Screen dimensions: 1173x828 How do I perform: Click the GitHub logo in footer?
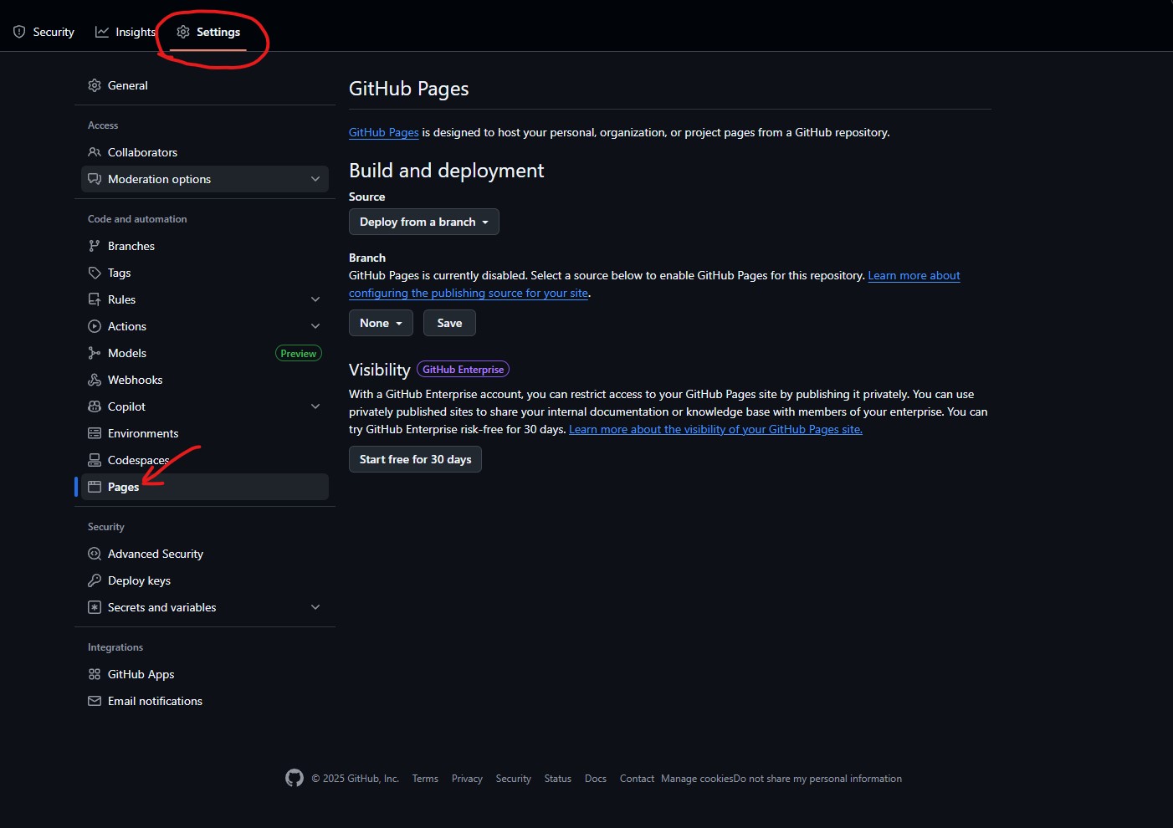pyautogui.click(x=295, y=778)
